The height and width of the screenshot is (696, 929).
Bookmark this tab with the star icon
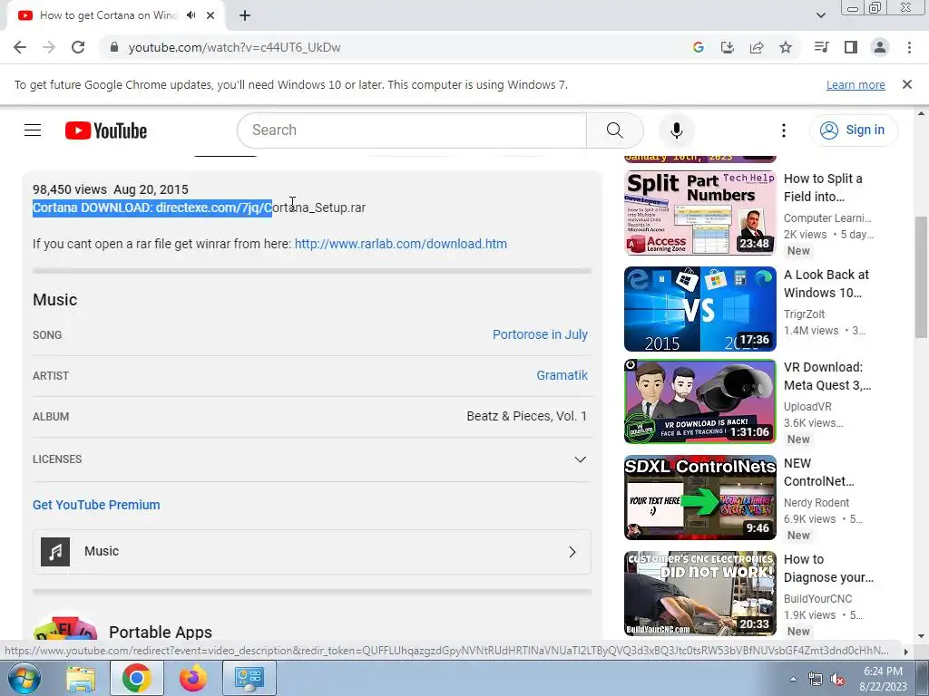pyautogui.click(x=786, y=47)
